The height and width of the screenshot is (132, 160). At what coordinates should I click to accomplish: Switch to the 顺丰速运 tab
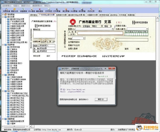coord(34,15)
